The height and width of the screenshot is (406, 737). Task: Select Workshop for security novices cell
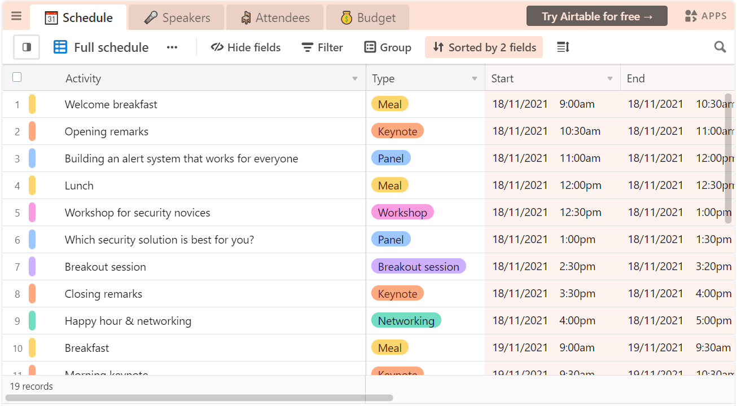212,213
